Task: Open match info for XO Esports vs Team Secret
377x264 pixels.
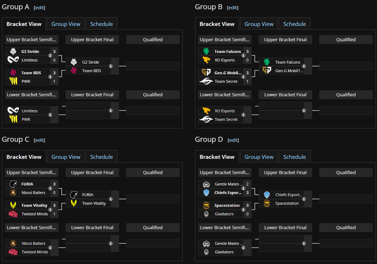Action: point(243,115)
